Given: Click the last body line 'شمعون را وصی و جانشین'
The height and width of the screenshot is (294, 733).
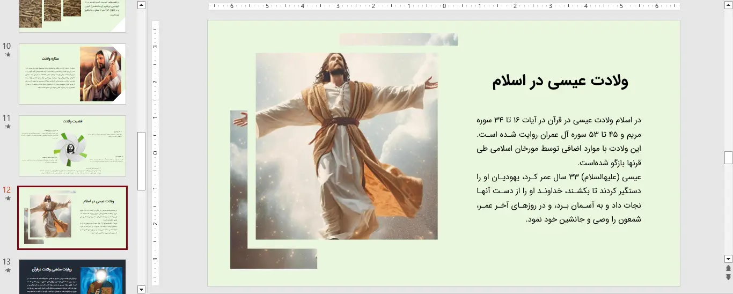Looking at the screenshot, I should [584, 219].
